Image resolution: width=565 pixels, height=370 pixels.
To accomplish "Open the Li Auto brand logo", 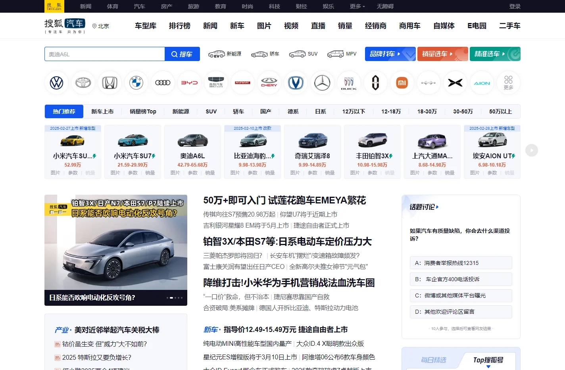I will [375, 83].
